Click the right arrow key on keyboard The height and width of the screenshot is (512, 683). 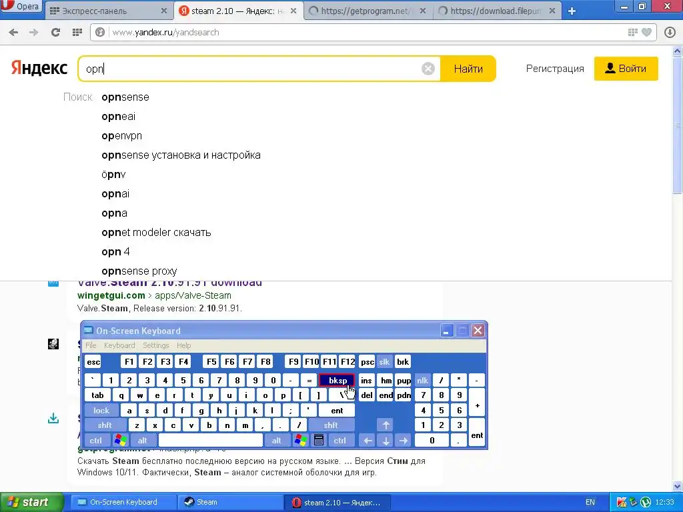tap(404, 441)
